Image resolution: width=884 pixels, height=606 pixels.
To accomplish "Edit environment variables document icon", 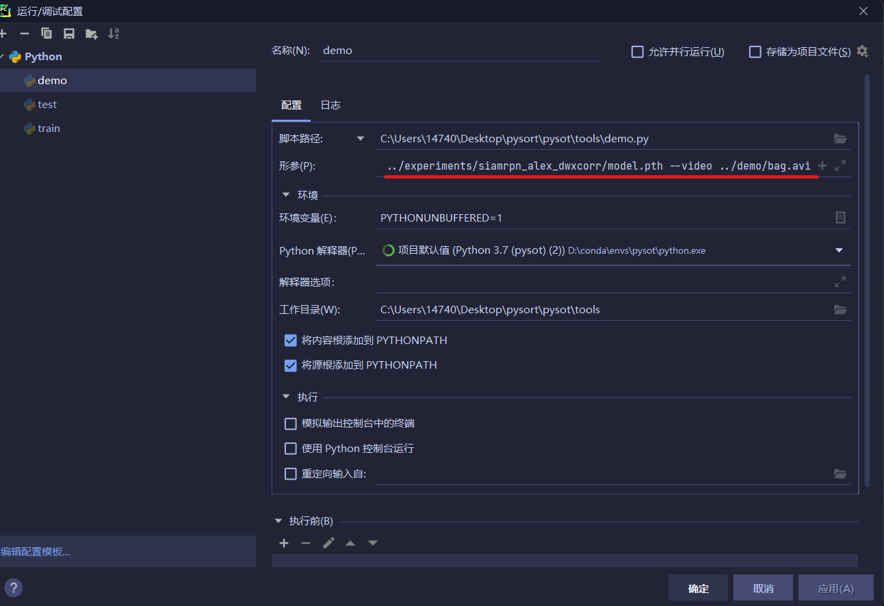I will click(x=840, y=218).
